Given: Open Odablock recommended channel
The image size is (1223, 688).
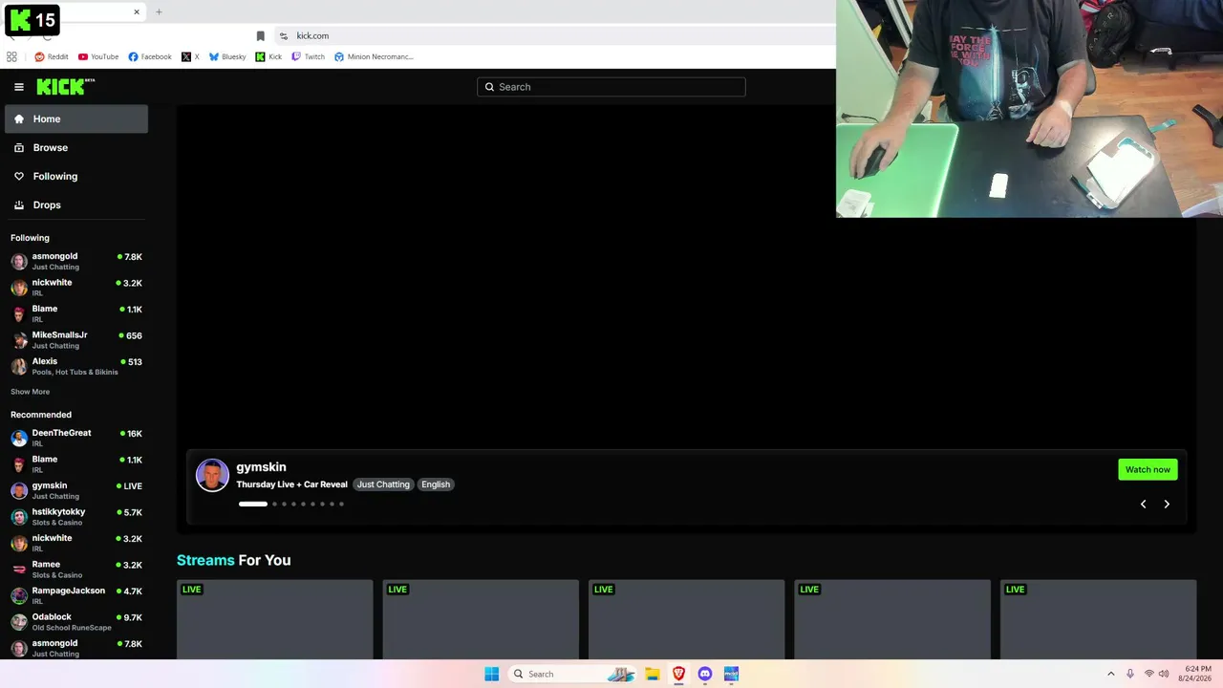Looking at the screenshot, I should (x=76, y=622).
